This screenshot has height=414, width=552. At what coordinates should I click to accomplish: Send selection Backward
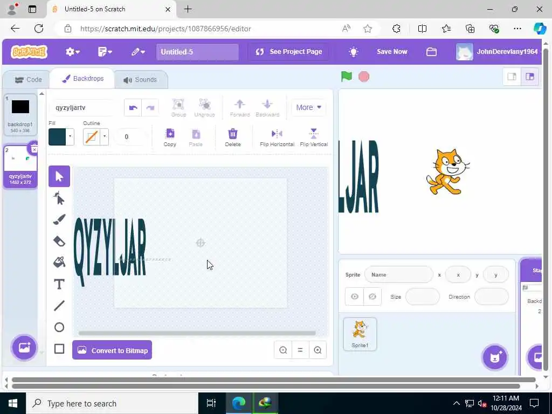(x=267, y=108)
